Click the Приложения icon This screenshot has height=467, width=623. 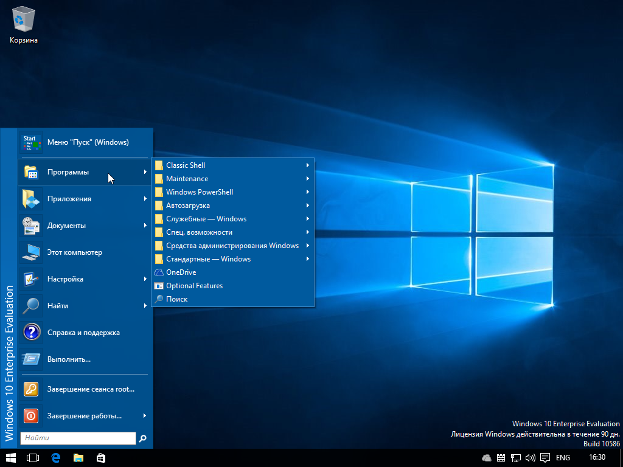32,199
